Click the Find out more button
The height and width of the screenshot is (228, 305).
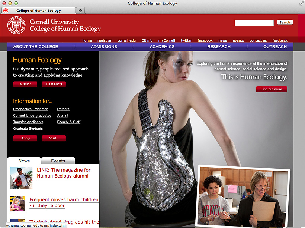tap(272, 89)
